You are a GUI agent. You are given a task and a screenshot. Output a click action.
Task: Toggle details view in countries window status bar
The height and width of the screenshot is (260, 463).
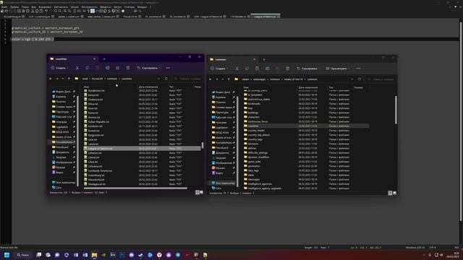click(197, 193)
